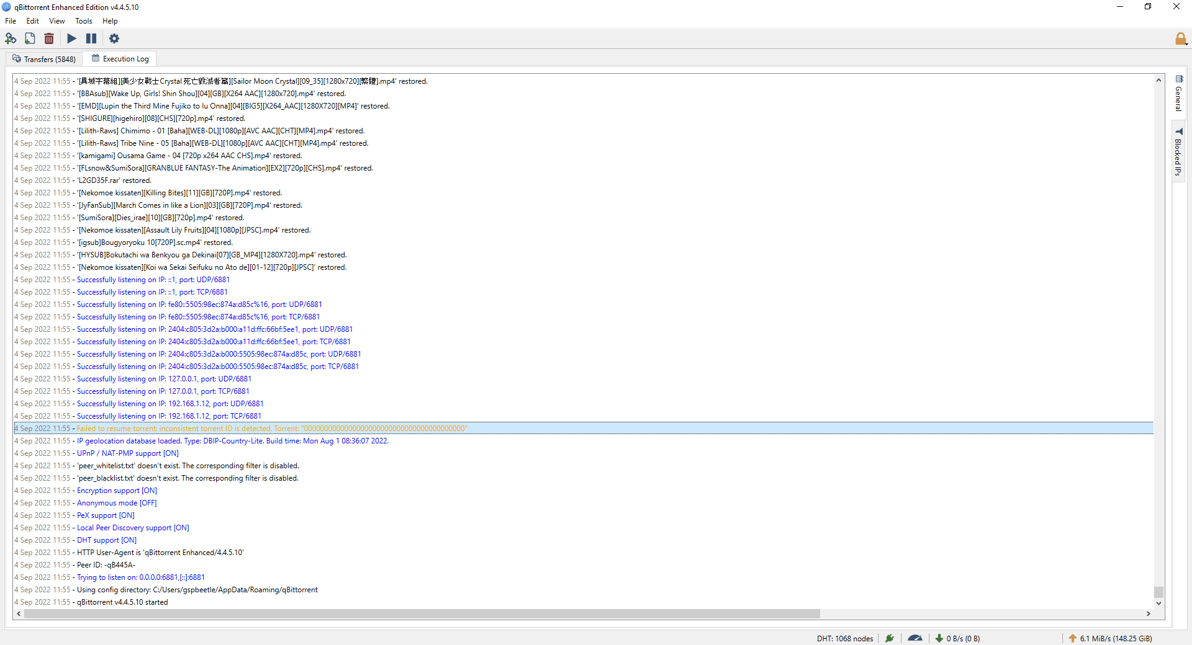
Task: Click the DHT: 1068 nodes status text
Action: [x=844, y=638]
